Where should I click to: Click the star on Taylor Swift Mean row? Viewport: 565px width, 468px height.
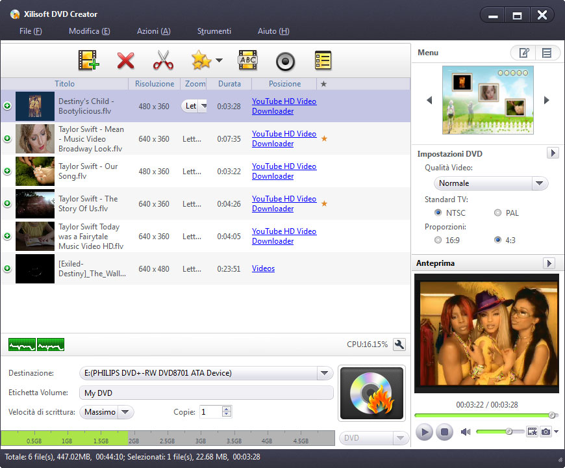[324, 138]
